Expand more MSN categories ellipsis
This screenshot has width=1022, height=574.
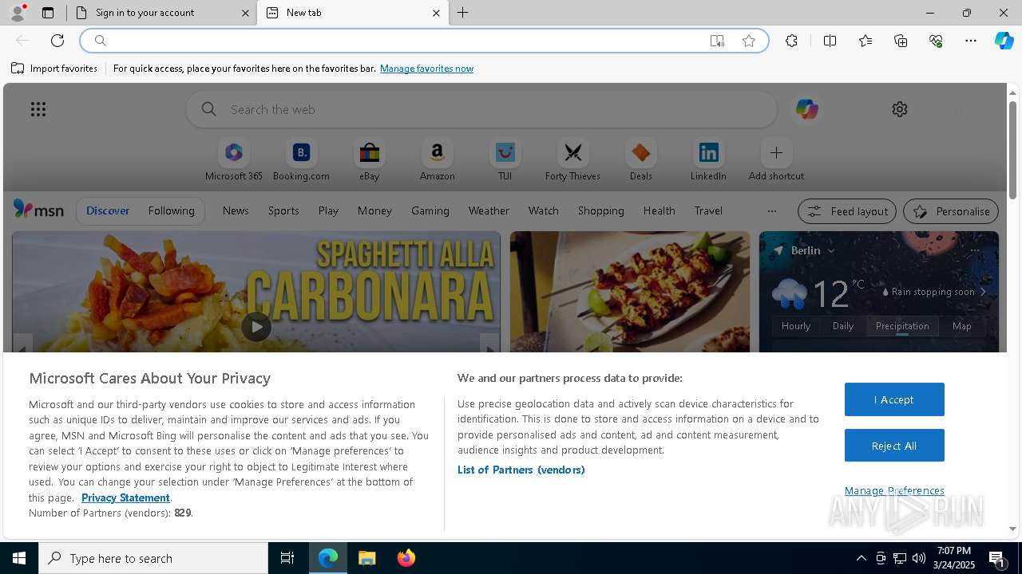click(771, 211)
